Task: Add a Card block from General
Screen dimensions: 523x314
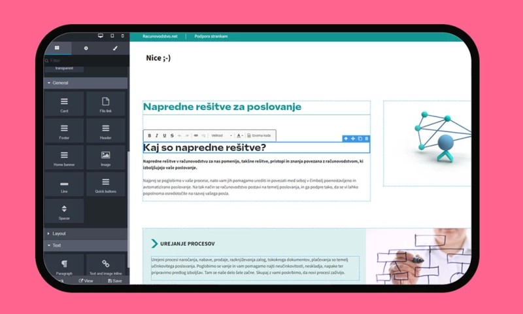Action: pyautogui.click(x=64, y=103)
